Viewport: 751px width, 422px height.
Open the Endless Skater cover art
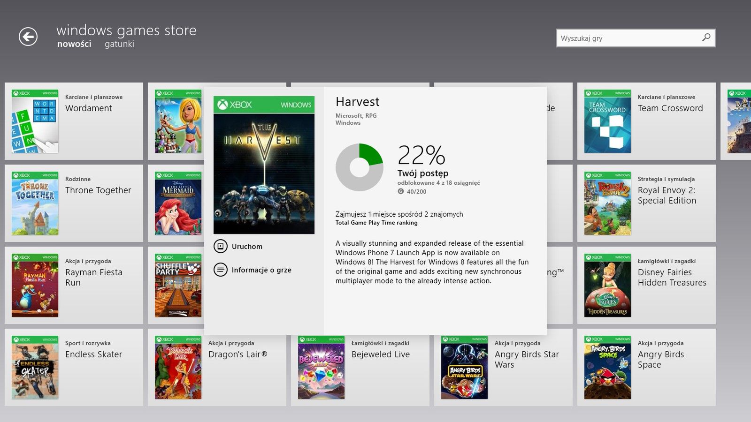pyautogui.click(x=35, y=367)
